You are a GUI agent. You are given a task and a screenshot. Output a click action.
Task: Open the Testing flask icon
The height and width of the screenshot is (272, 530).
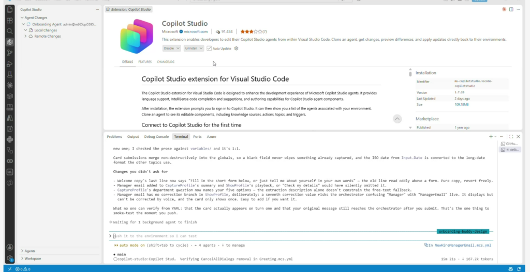[10, 74]
